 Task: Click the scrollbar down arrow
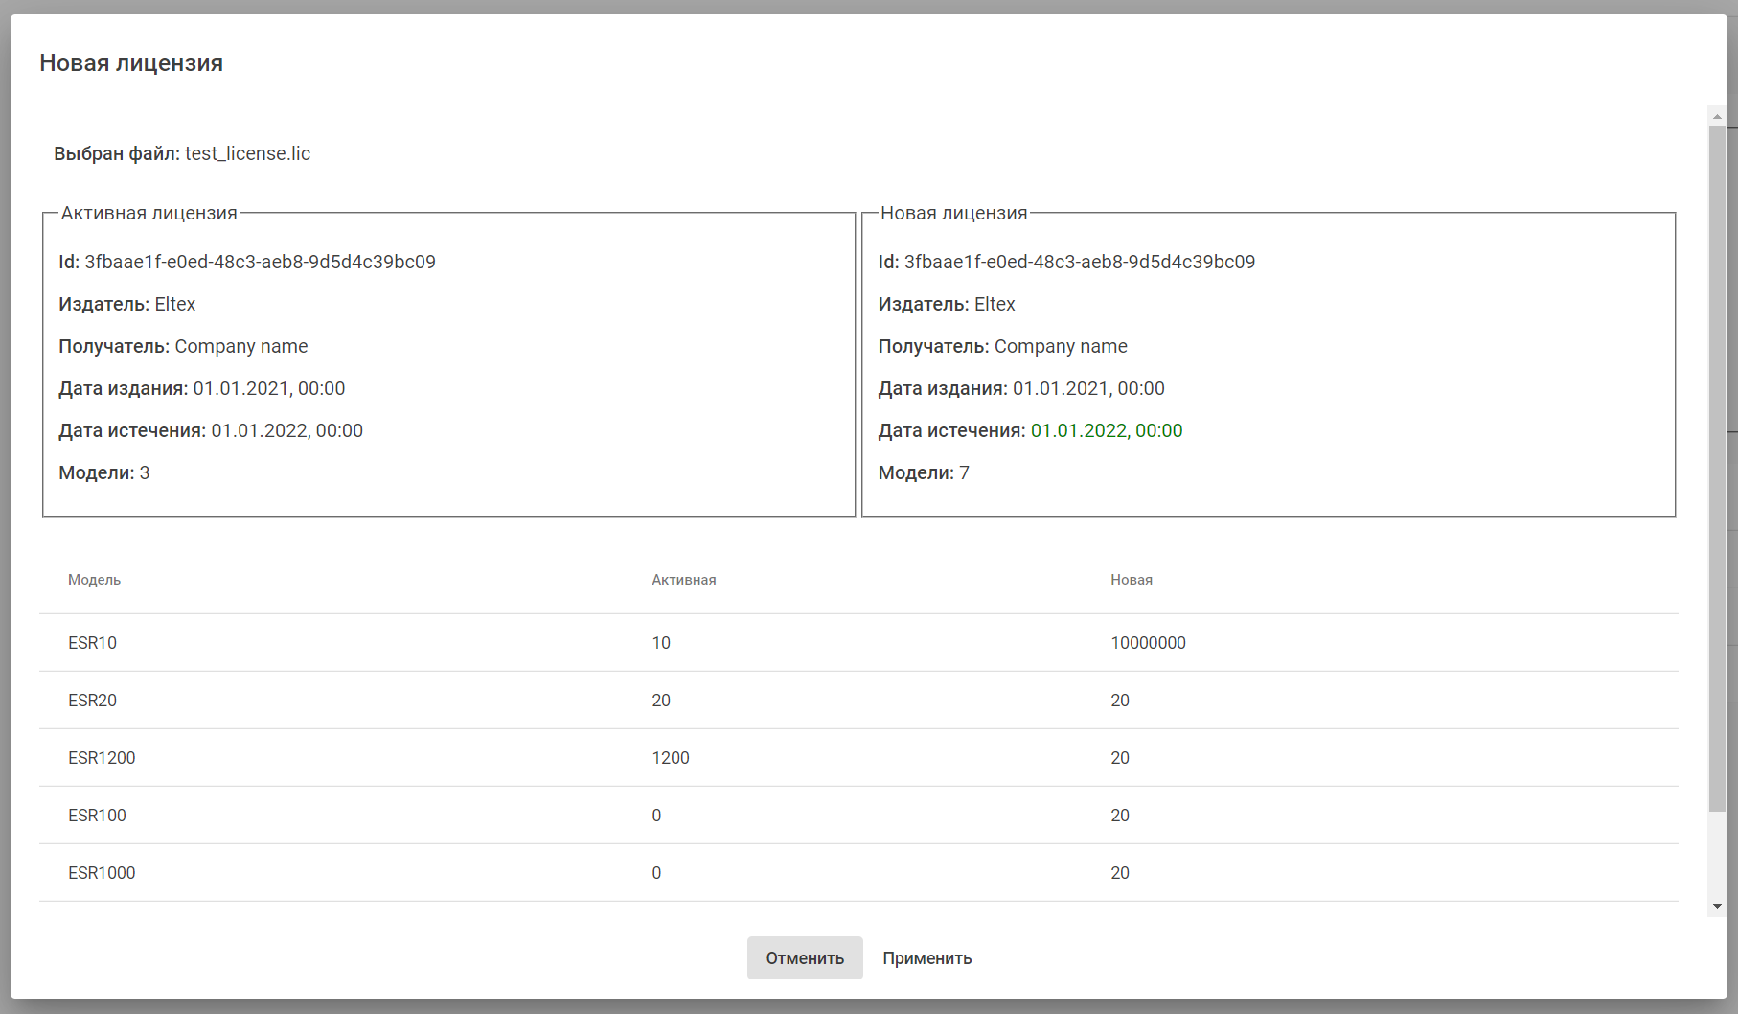(x=1717, y=906)
